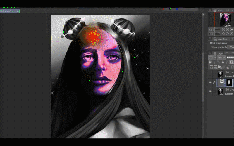Expand command bar chevron at top right

[x=203, y=11]
